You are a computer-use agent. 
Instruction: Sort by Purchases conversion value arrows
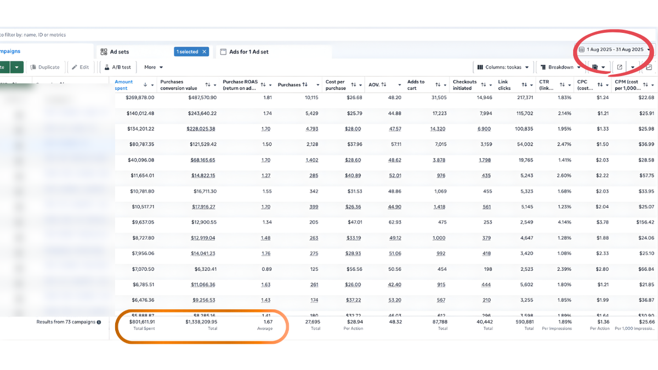click(208, 85)
